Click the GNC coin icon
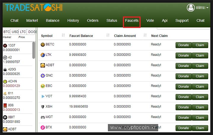The image size is (213, 135). (x=43, y=75)
